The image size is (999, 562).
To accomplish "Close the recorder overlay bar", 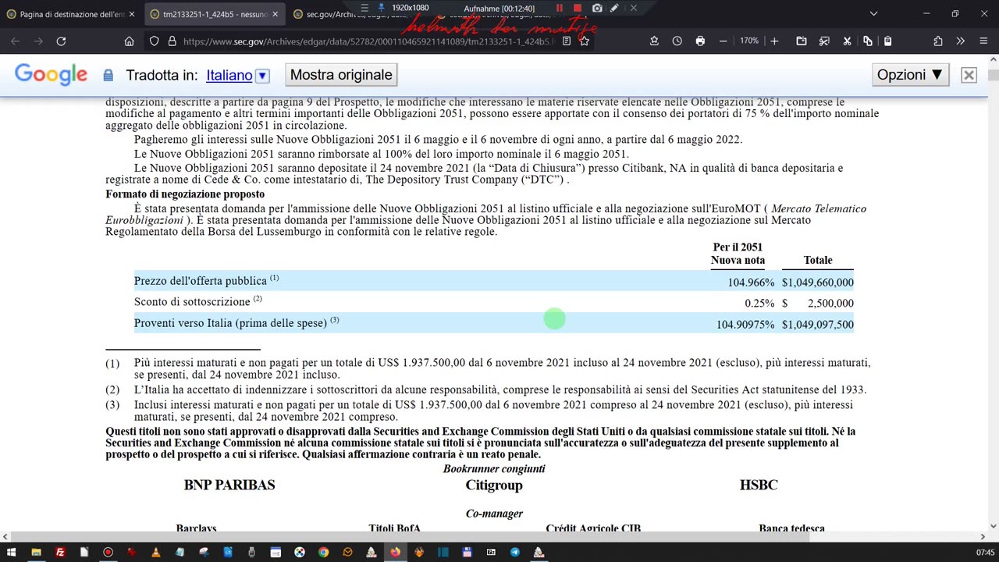I will click(633, 8).
